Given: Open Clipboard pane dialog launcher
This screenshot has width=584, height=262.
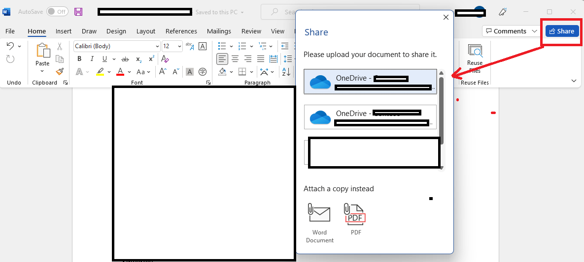Looking at the screenshot, I should point(66,83).
